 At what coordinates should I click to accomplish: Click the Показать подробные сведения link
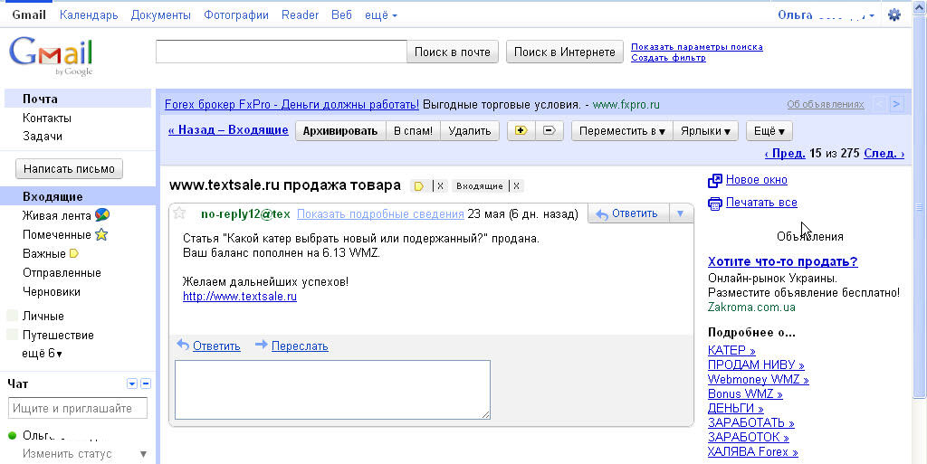(380, 214)
